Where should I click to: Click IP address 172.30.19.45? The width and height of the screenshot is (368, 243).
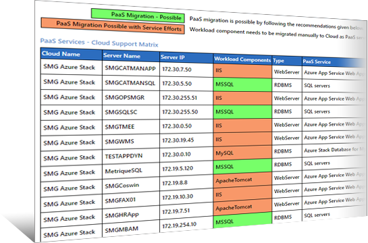(178, 140)
